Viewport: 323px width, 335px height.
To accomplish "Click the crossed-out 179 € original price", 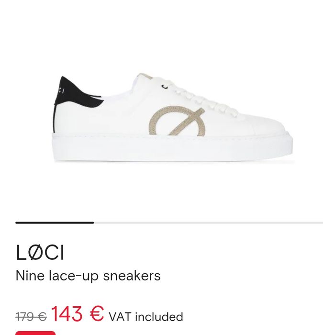I will click(31, 317).
